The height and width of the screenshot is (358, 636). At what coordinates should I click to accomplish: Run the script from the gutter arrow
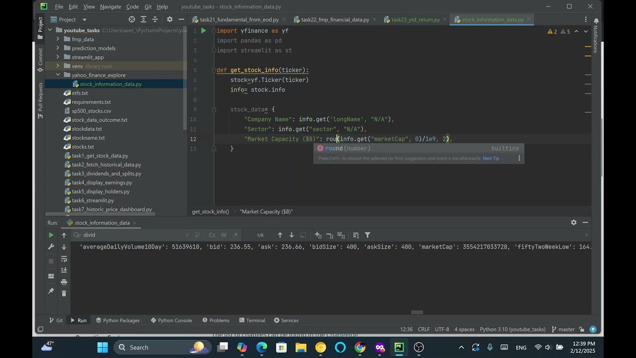point(204,31)
